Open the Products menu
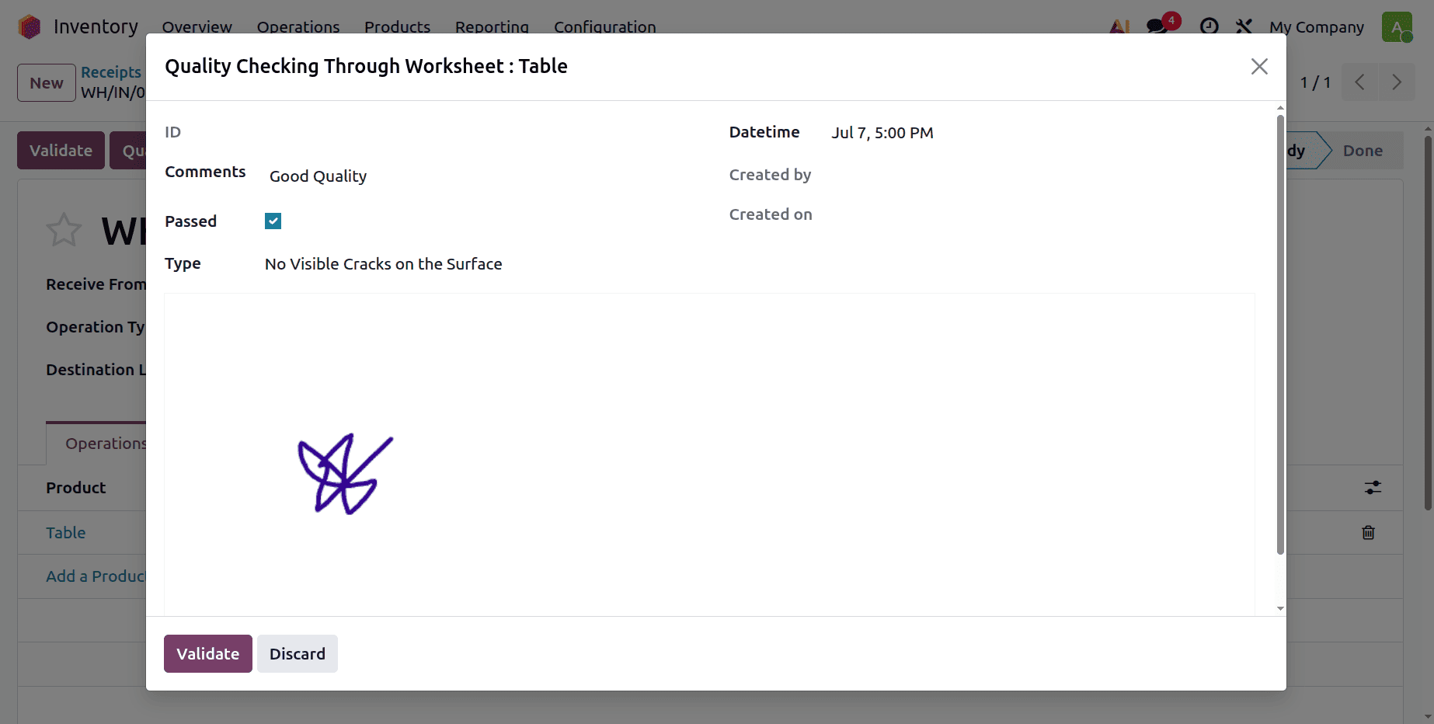This screenshot has height=724, width=1434. pyautogui.click(x=397, y=27)
